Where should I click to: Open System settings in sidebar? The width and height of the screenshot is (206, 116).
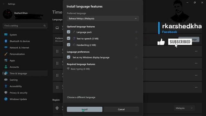pos(25,35)
